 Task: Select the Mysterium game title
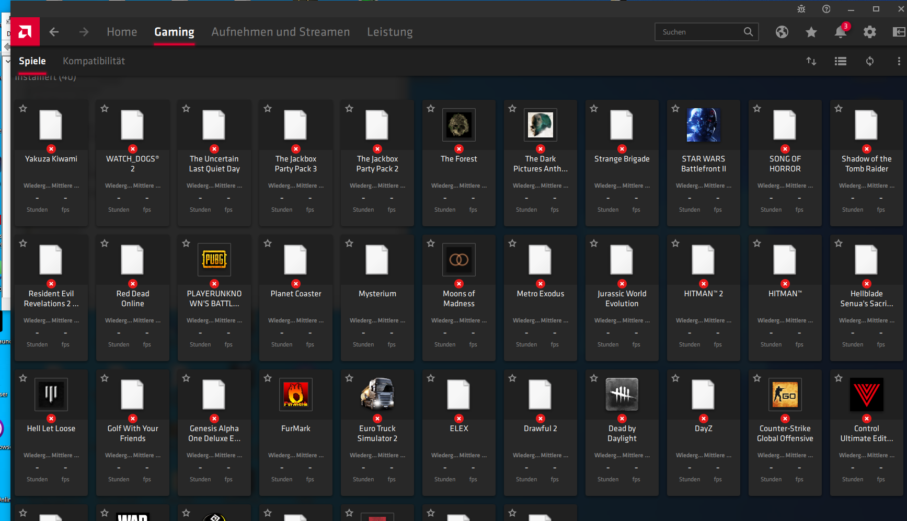click(377, 294)
